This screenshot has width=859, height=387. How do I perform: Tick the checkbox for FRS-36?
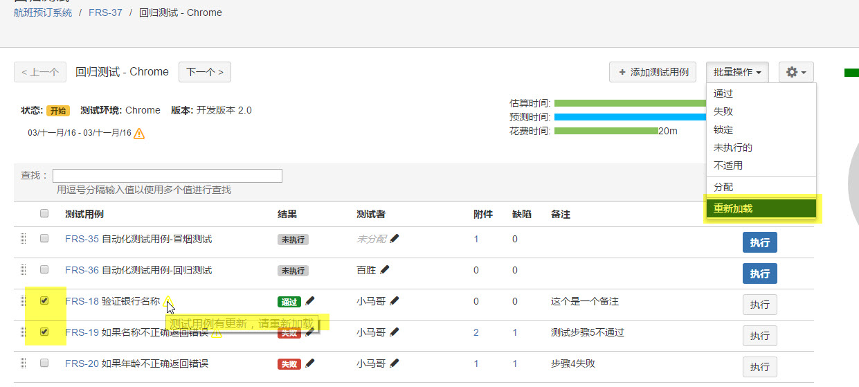[44, 269]
